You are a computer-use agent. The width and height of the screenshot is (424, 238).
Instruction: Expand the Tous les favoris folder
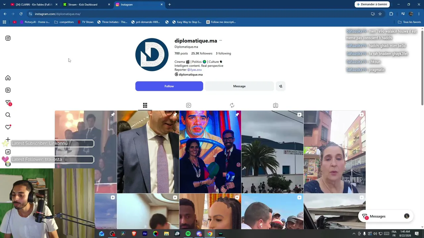pos(409,22)
